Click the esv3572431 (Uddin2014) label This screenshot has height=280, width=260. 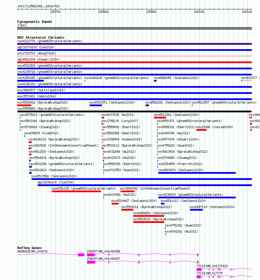click(x=37, y=97)
